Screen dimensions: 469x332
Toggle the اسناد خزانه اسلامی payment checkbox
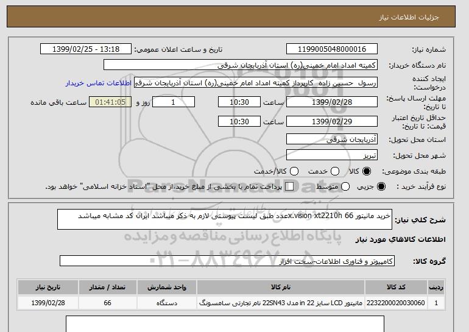(x=289, y=186)
